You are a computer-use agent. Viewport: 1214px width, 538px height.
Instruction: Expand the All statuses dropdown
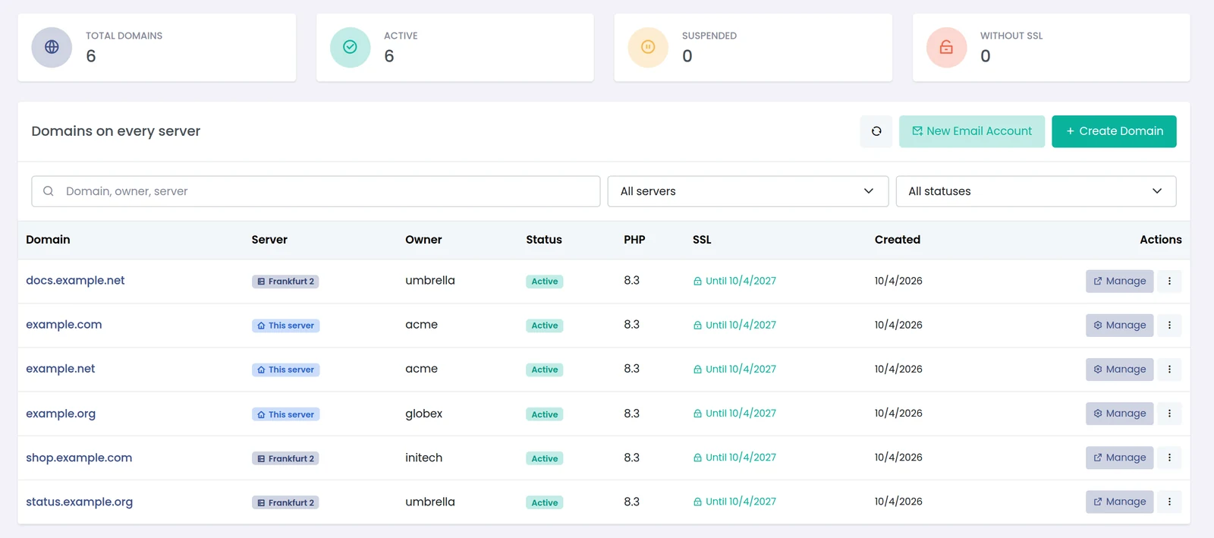click(x=1036, y=191)
